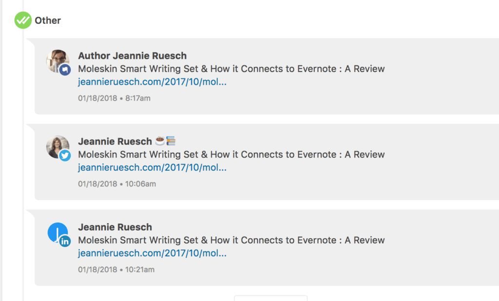
Task: Select the Author Jeannie Ruesch name
Action: click(x=133, y=55)
